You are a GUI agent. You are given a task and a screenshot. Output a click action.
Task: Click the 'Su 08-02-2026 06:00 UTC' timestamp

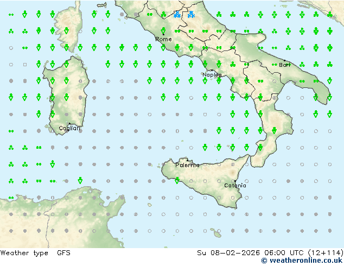[x=250, y=253]
